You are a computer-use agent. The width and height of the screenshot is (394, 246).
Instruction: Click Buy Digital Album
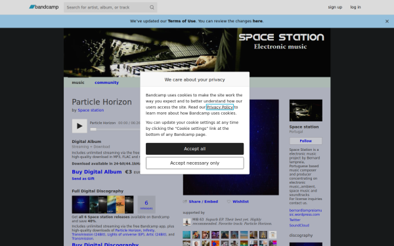click(97, 172)
